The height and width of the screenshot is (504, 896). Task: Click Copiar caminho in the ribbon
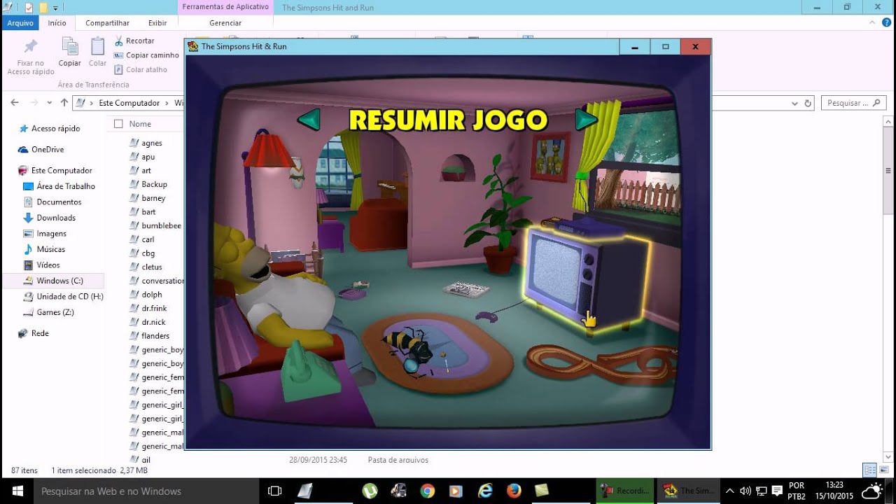[146, 55]
